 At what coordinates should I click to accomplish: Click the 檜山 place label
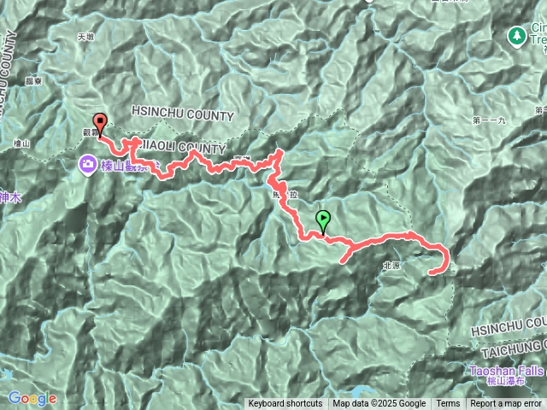21,143
